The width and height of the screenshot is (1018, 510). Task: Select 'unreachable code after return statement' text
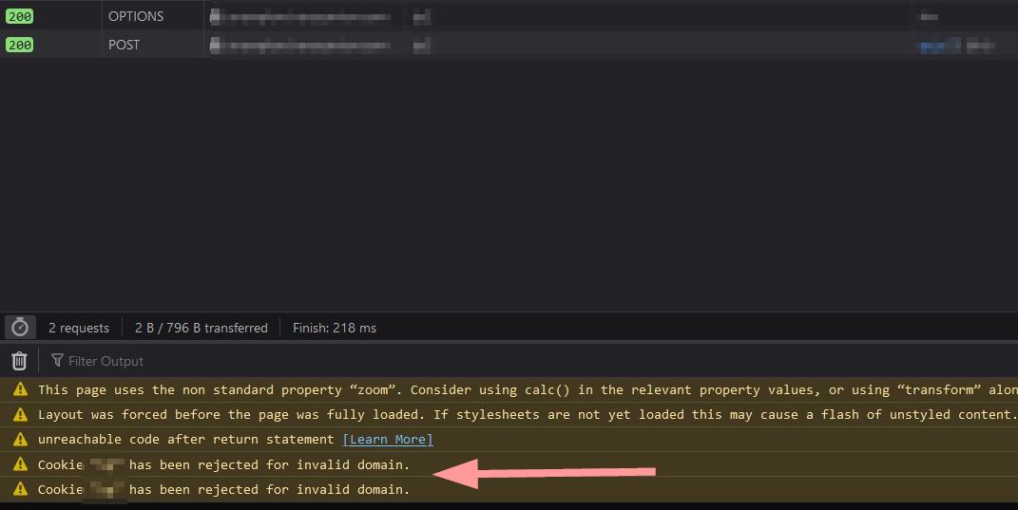click(x=185, y=440)
